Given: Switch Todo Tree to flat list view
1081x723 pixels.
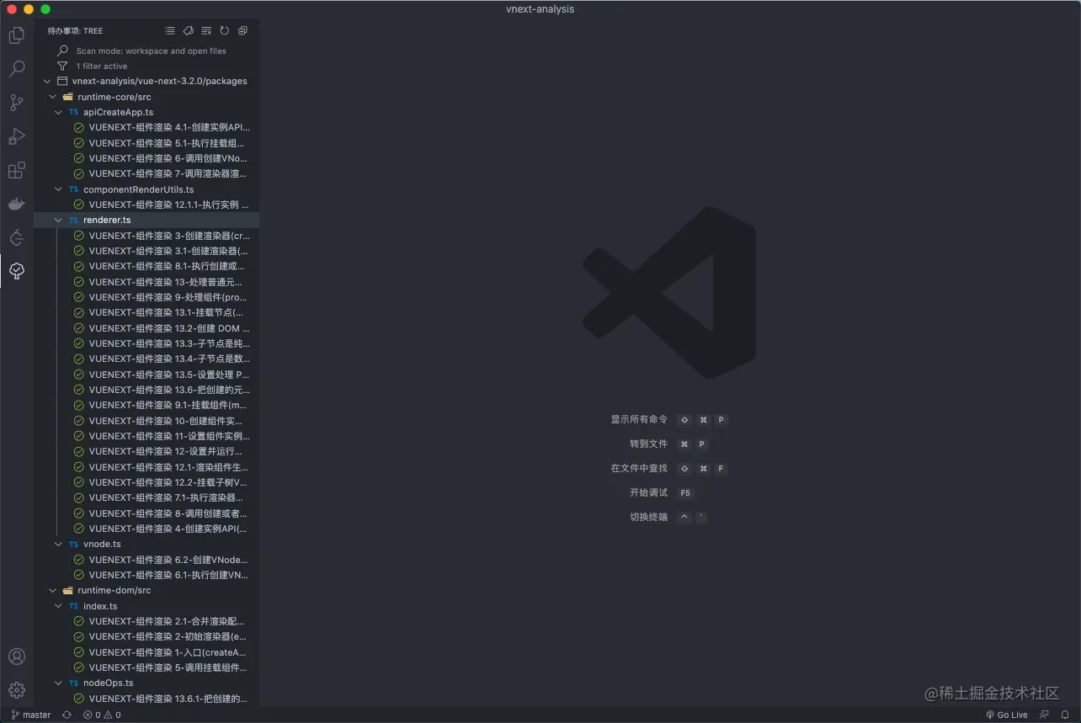Looking at the screenshot, I should [170, 31].
